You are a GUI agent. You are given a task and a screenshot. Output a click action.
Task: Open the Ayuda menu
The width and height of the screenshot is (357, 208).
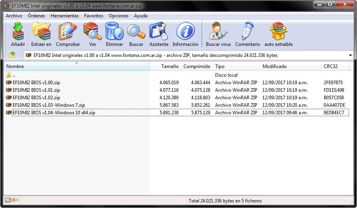140,16
